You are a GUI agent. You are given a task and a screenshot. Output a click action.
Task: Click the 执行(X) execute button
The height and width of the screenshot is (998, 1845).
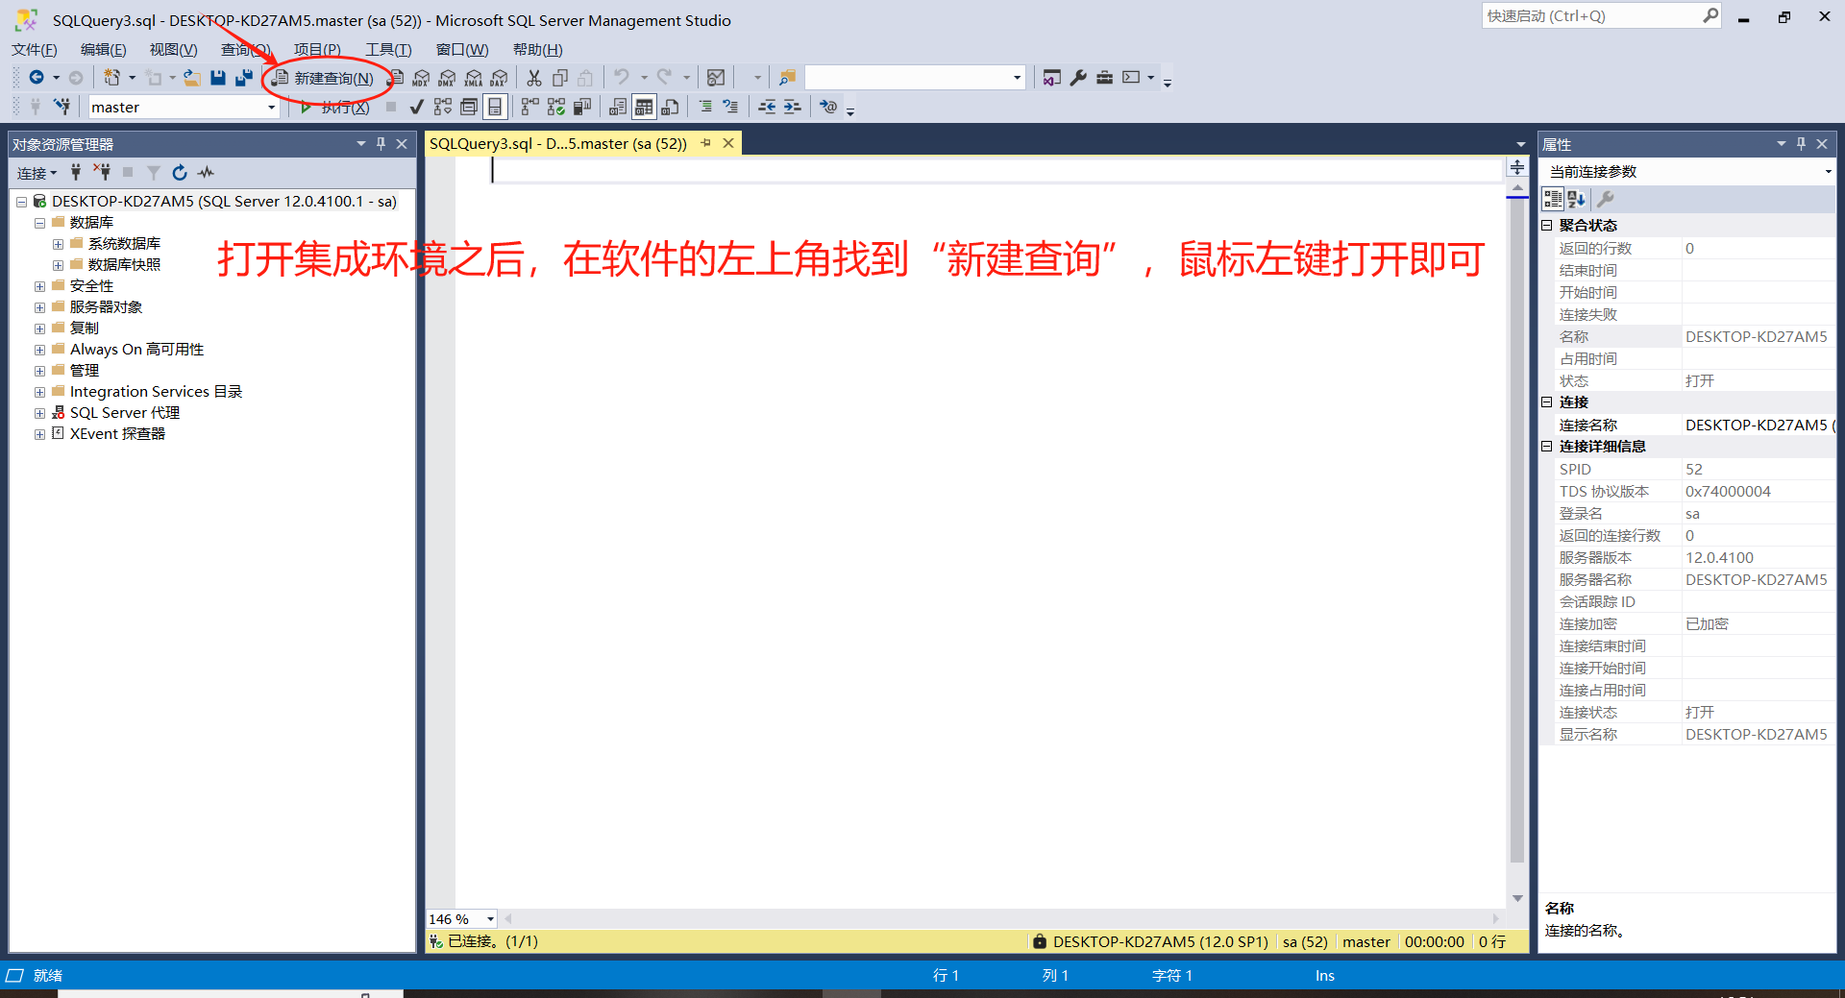pos(334,108)
